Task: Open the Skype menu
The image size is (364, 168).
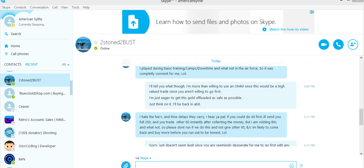Action: (6, 7)
